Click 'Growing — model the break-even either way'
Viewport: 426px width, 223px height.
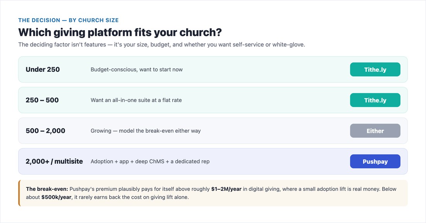pos(146,131)
